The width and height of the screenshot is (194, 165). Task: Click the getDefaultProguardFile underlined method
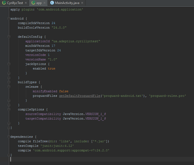click(x=80, y=96)
